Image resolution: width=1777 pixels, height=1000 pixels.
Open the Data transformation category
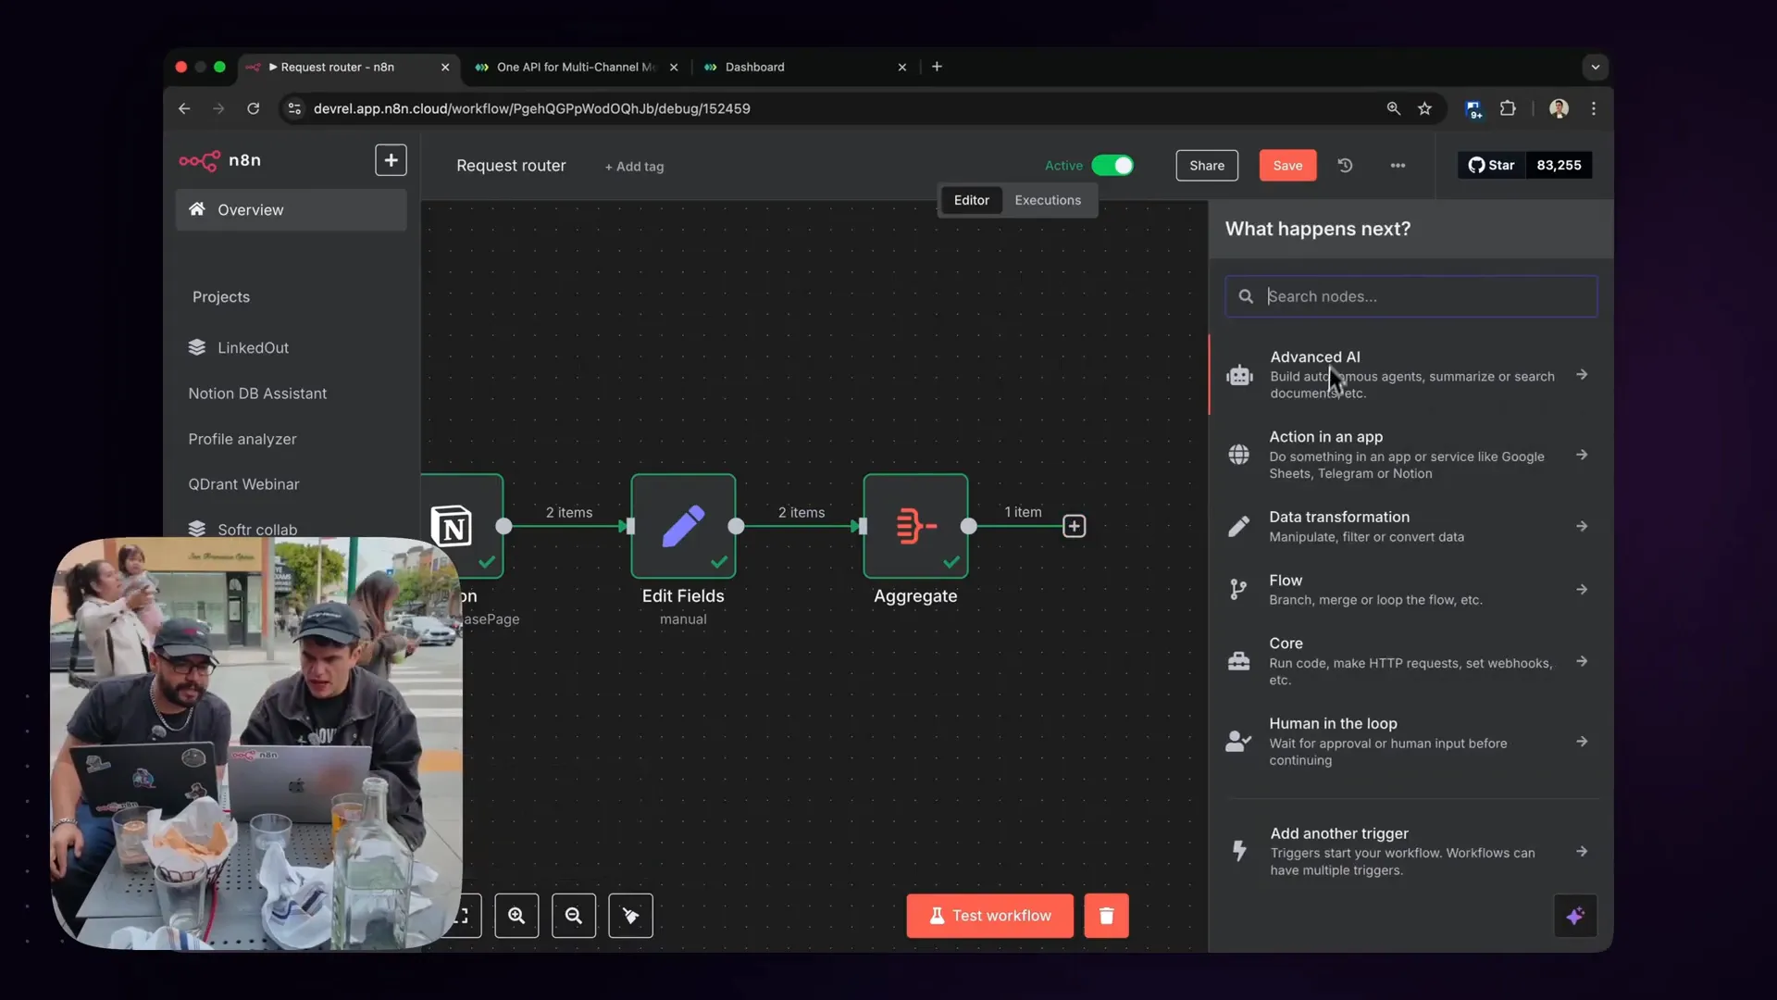point(1411,526)
